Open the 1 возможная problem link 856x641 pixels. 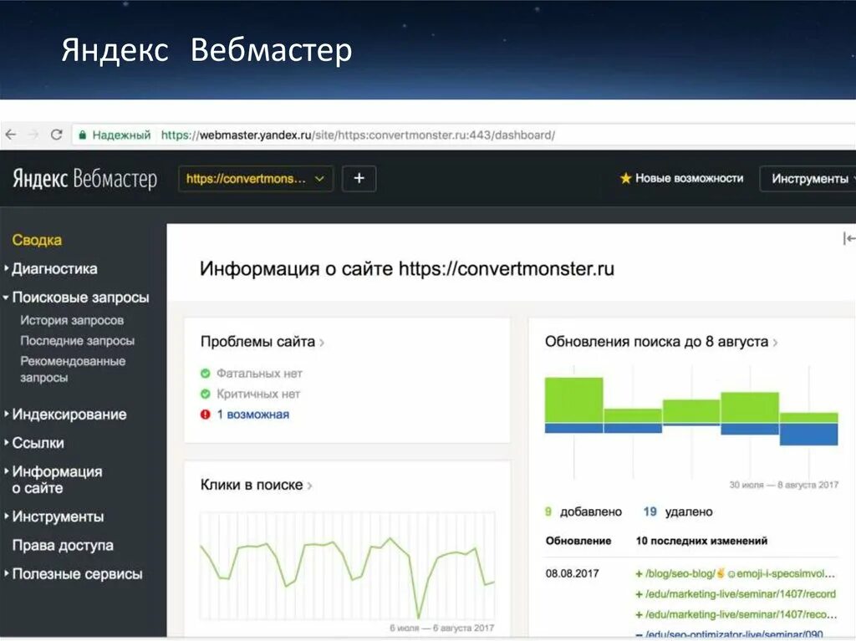(252, 415)
